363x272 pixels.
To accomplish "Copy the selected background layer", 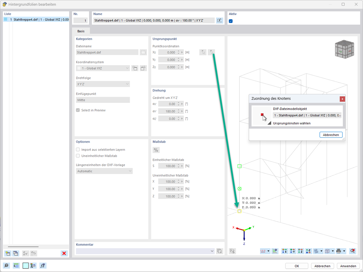I will point(16,253).
